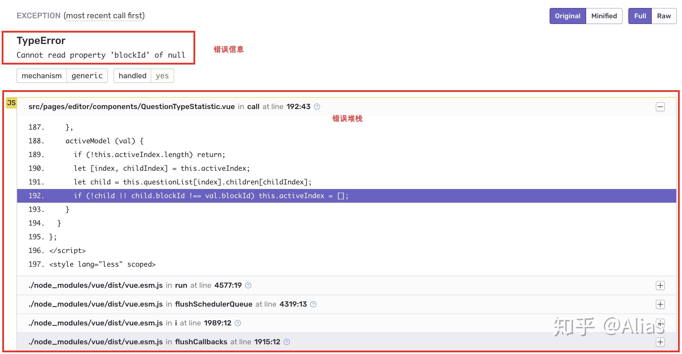The height and width of the screenshot is (354, 682).
Task: Switch stack trace to Original view
Action: [567, 16]
